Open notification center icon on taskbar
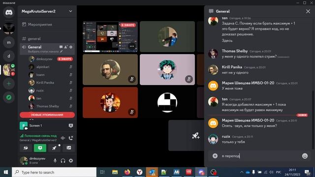315x177 pixels. coord(307,173)
